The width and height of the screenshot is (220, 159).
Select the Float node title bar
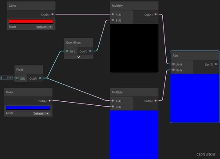click(29, 70)
